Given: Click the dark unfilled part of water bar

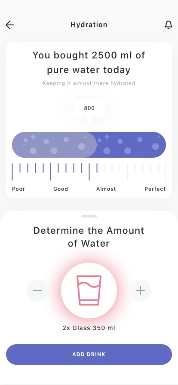Looking at the screenshot, I should pos(131,145).
